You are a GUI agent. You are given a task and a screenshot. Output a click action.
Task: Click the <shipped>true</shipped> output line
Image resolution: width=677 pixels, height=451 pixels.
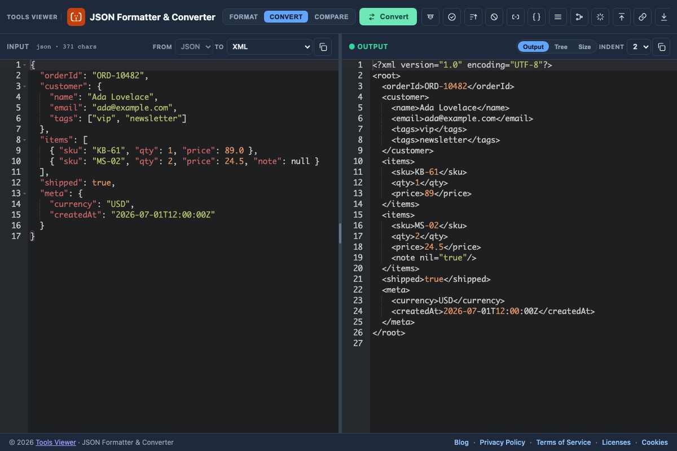[x=436, y=279]
